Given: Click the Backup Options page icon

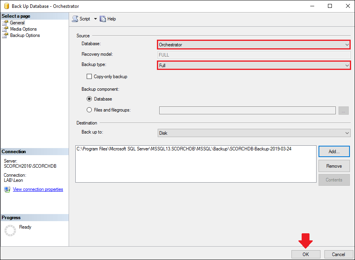Looking at the screenshot, I should (5, 35).
